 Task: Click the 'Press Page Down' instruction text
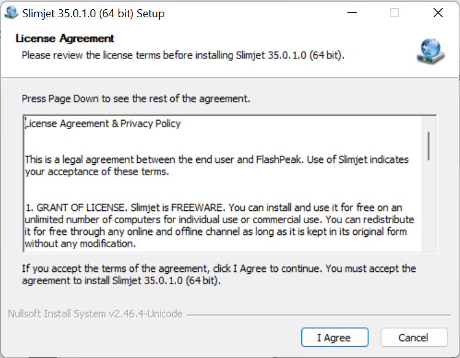click(x=136, y=98)
